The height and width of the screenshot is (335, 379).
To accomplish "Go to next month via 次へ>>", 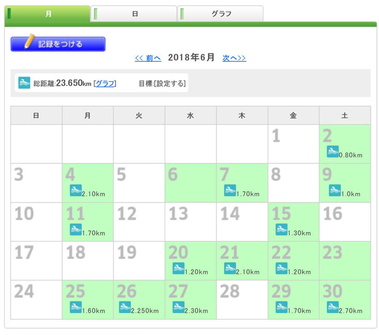I will click(x=234, y=58).
